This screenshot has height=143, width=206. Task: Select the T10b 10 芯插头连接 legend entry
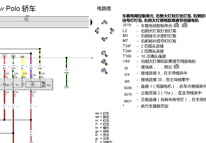(x=144, y=56)
